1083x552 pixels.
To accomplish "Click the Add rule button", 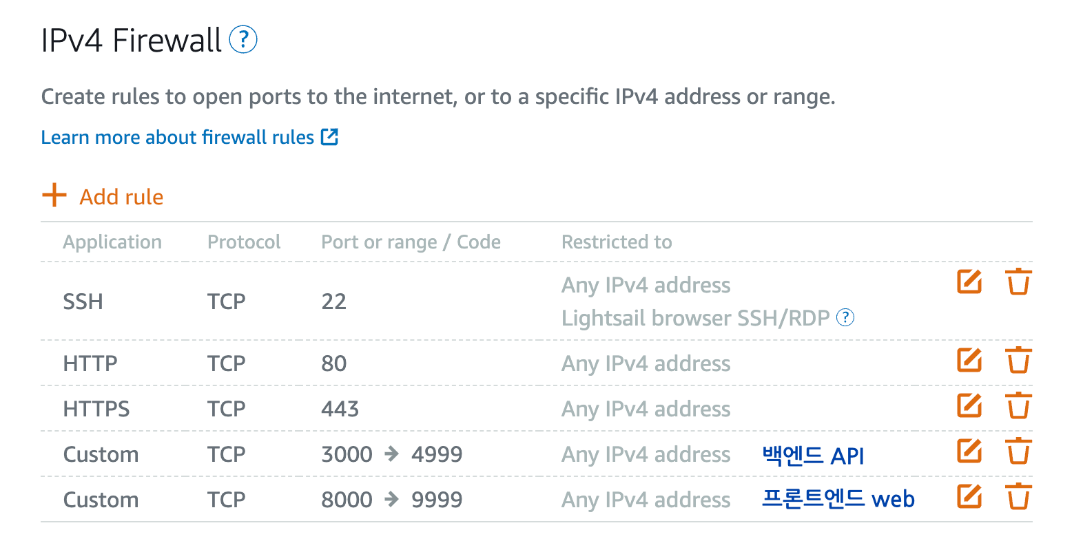I will coord(103,196).
